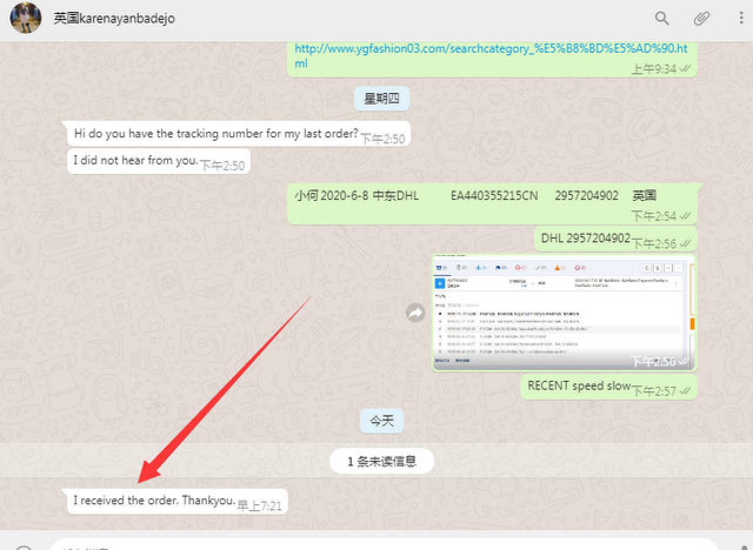The width and height of the screenshot is (753, 550).
Task: Click the emoji icon beside the message box
Action: (24, 546)
